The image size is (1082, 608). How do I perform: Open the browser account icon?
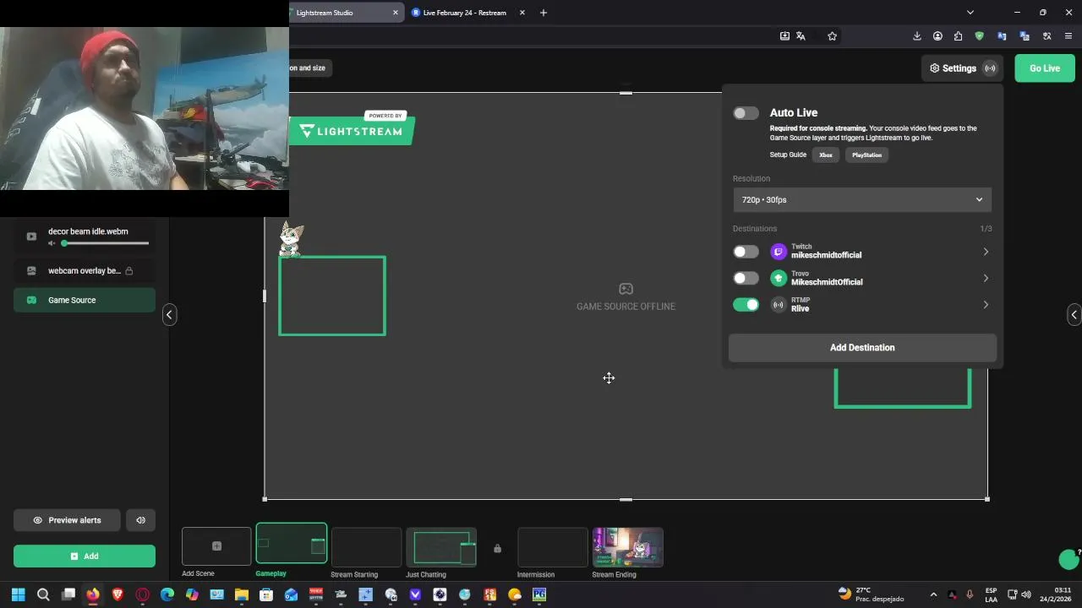click(937, 36)
